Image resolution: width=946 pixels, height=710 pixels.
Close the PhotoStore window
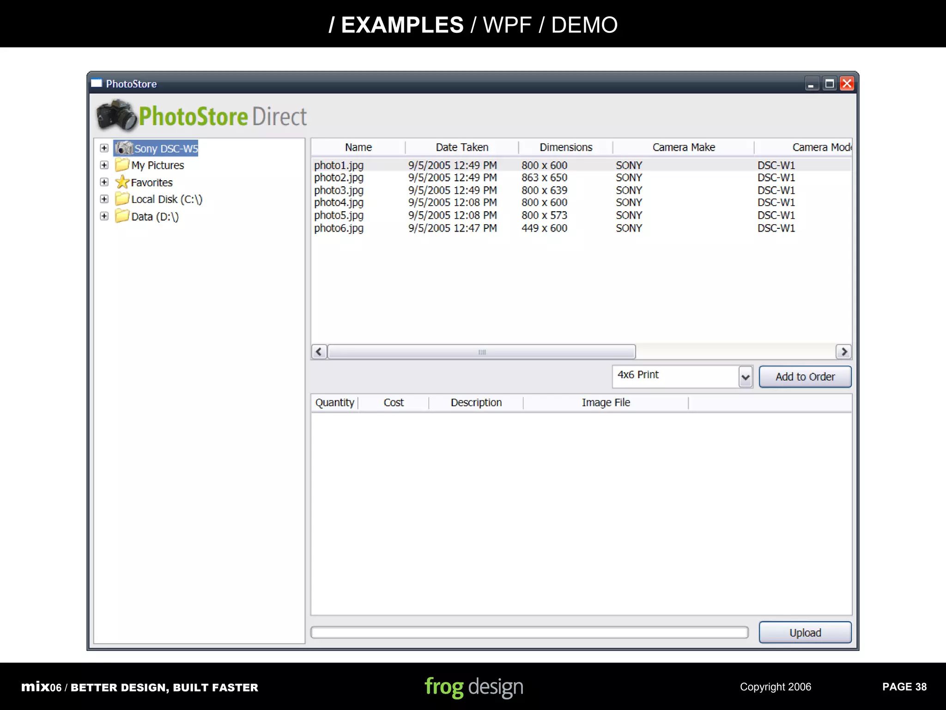[x=847, y=84]
